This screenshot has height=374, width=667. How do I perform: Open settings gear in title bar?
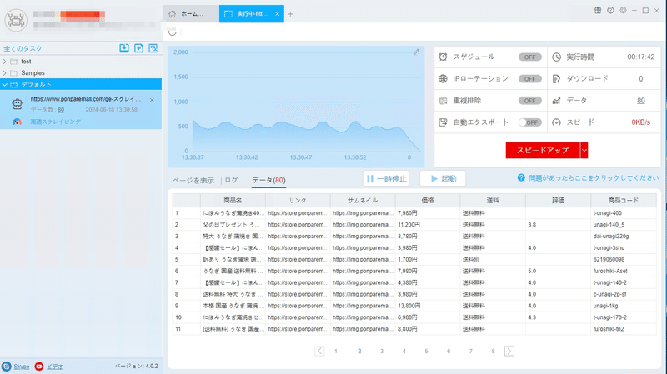[x=623, y=10]
